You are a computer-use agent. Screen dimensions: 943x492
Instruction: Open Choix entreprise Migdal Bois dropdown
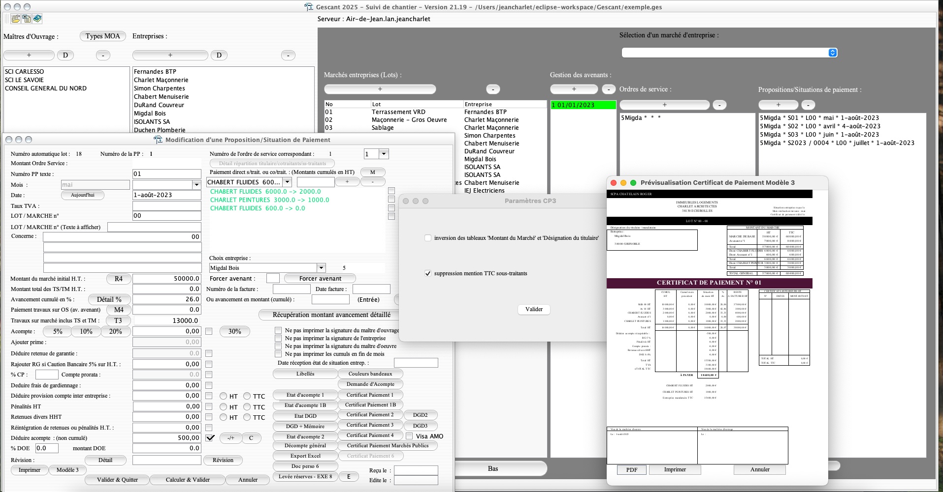click(321, 268)
